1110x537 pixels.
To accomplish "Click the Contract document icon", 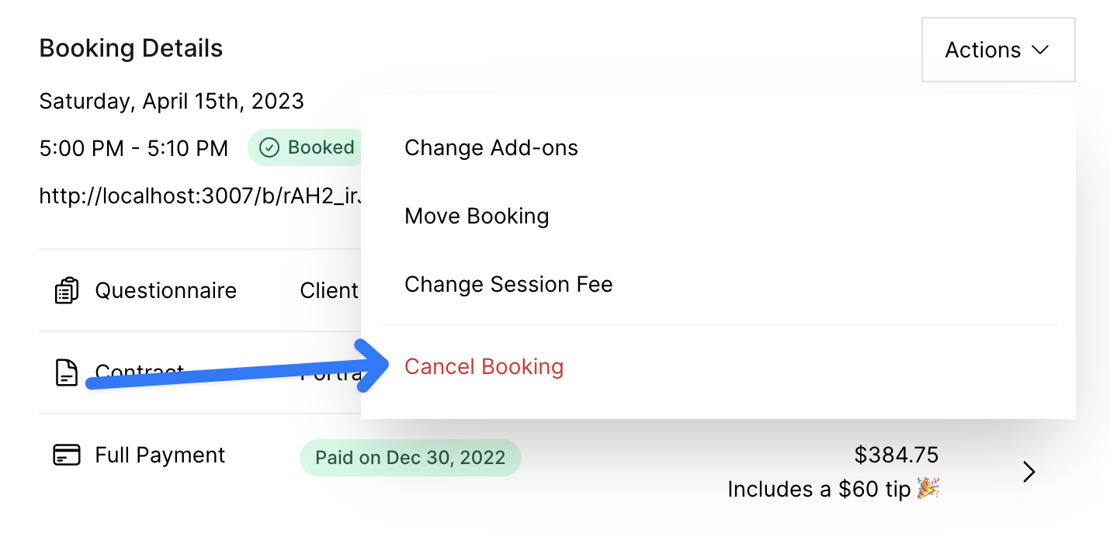I will point(67,372).
